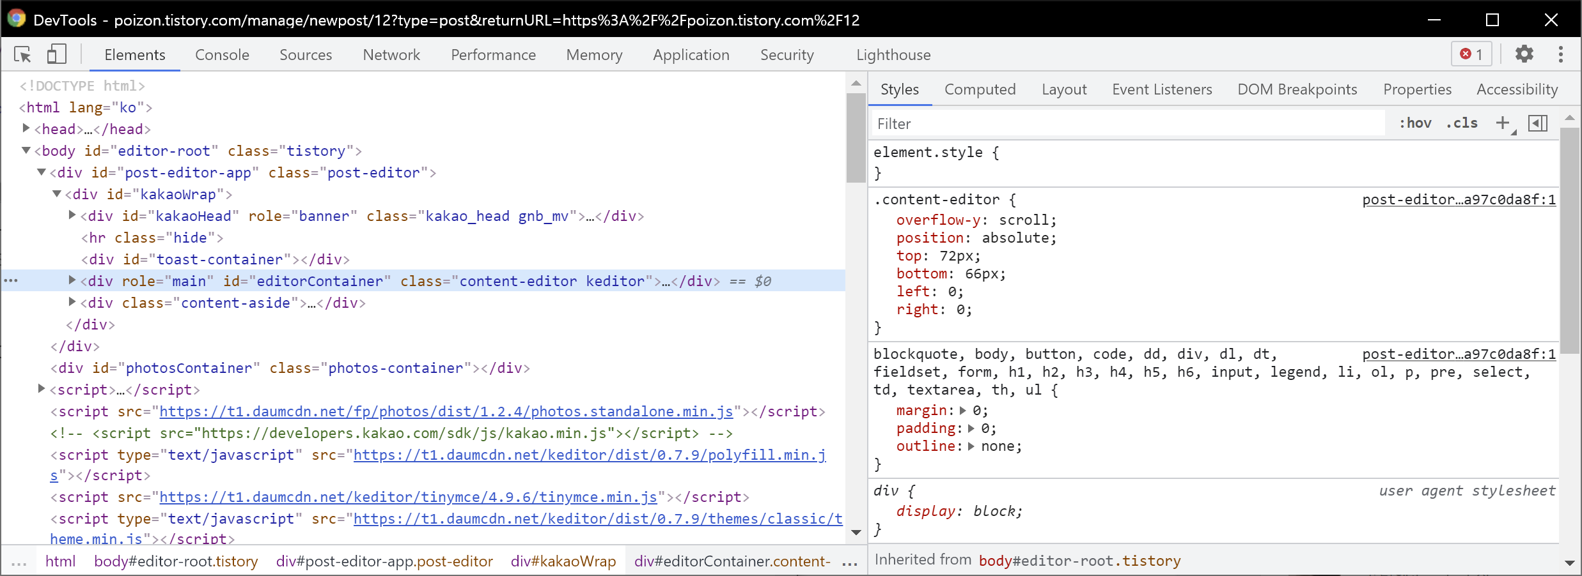Expand the outline shorthand property triangle
Screen dimensions: 1582x576
click(971, 446)
